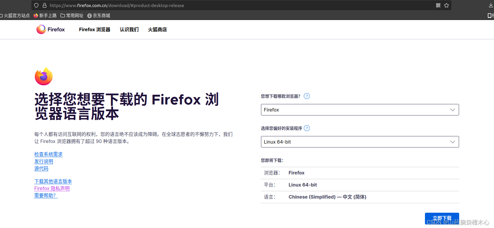This screenshot has width=494, height=228.
Task: Open the downloads arrow icon in the toolbar
Action: 491,5
